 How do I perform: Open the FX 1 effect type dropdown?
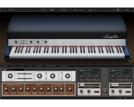[92, 70]
